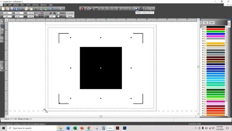Toggle the Relative checkbox
The image size is (232, 131).
[58, 13]
